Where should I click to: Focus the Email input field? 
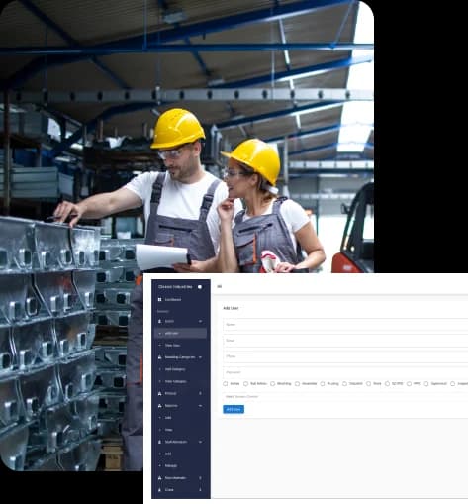[345, 341]
